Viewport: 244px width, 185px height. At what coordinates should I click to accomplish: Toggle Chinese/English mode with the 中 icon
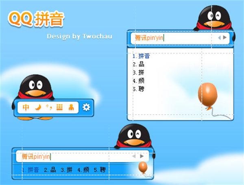[26, 107]
